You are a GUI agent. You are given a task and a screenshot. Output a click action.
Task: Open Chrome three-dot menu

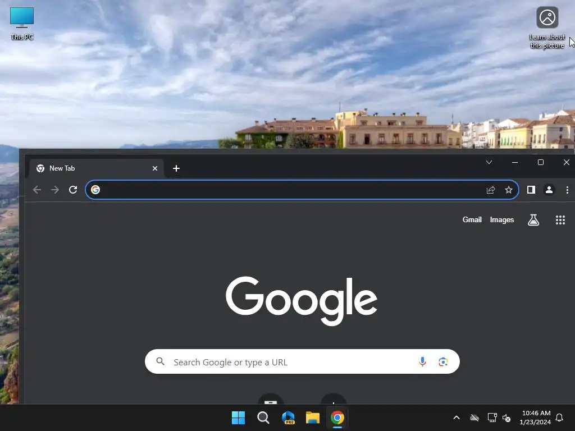pyautogui.click(x=567, y=190)
